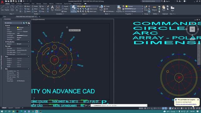This screenshot has width=201, height=113.
Task: Switch to the Layout1 tab
Action: pos(11,108)
